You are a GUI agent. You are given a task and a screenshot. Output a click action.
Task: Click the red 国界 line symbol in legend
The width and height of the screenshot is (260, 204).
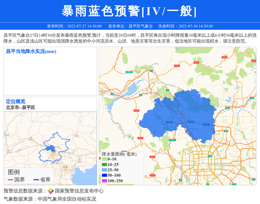coord(11,180)
